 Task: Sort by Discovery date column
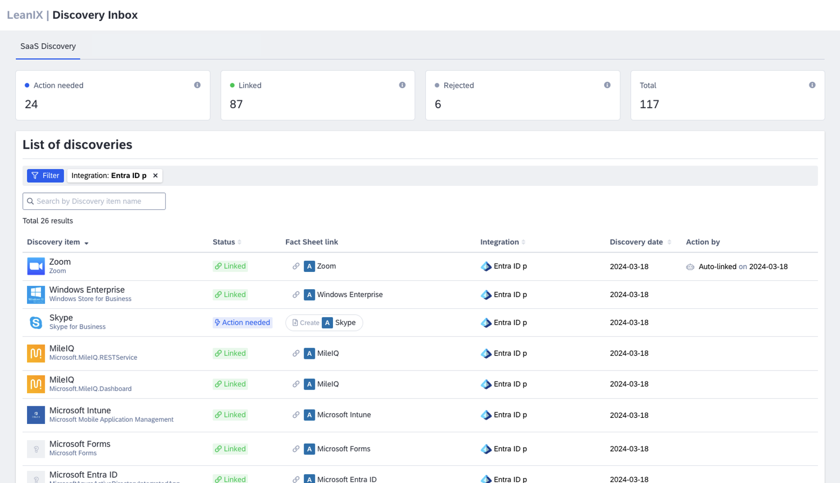(640, 242)
